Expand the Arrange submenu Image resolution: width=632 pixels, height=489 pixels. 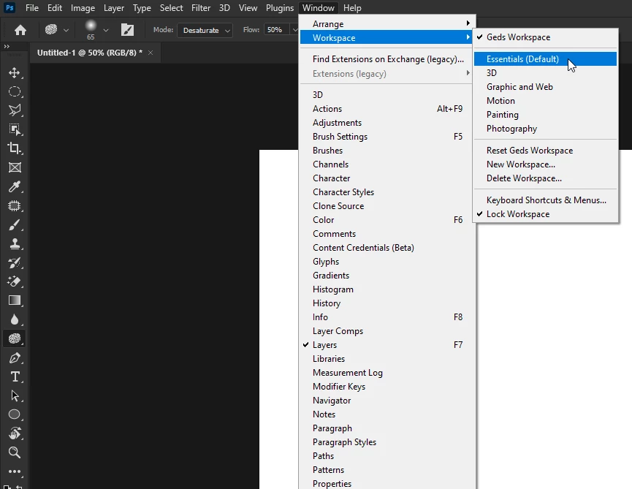pyautogui.click(x=386, y=24)
